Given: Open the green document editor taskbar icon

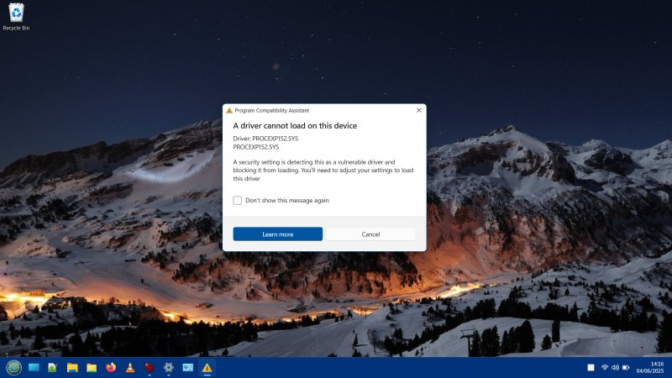Looking at the screenshot, I should pyautogui.click(x=53, y=368).
